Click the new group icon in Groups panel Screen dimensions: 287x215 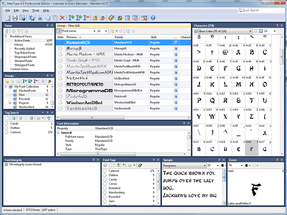(7, 81)
